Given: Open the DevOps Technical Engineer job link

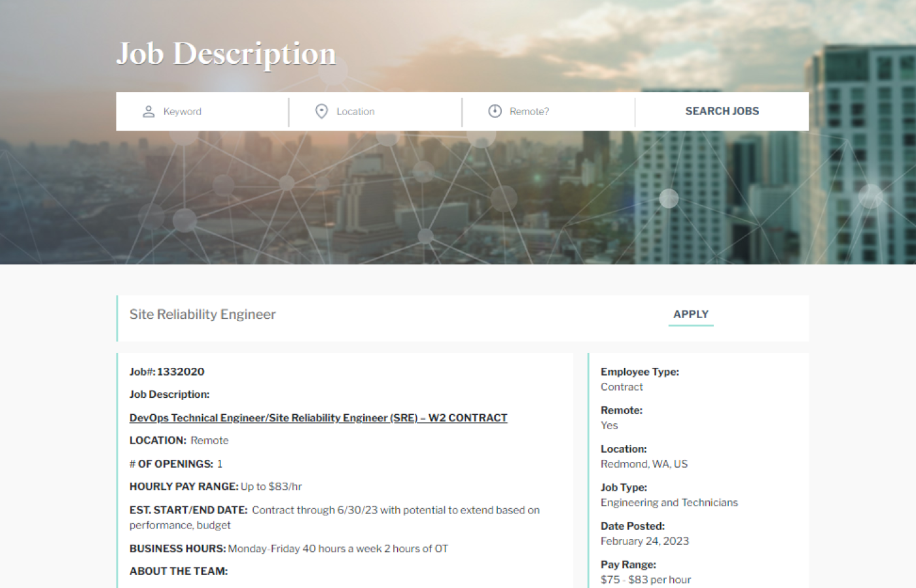Looking at the screenshot, I should [x=318, y=417].
